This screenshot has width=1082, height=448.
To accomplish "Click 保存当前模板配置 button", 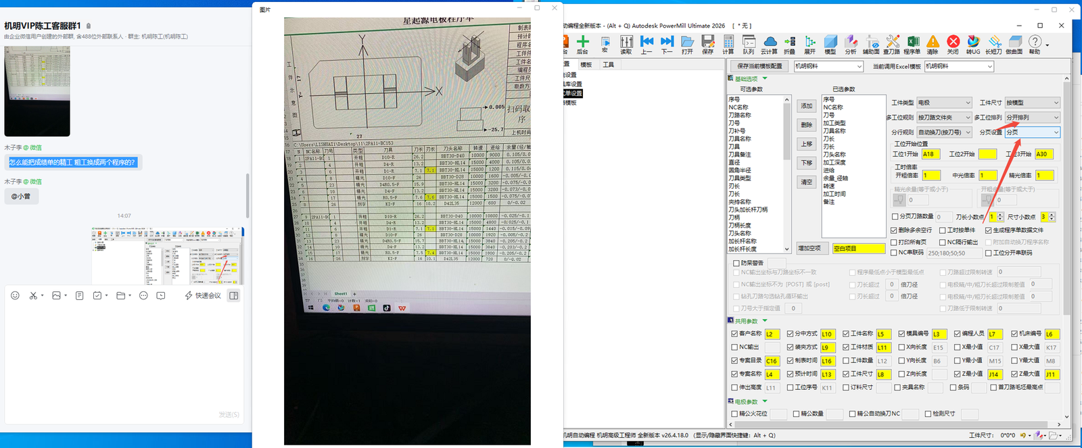I will [x=759, y=66].
